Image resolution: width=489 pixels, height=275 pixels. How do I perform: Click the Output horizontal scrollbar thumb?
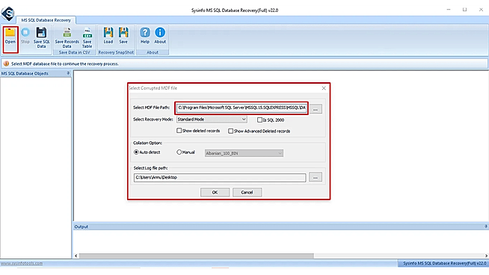[x=197, y=256]
